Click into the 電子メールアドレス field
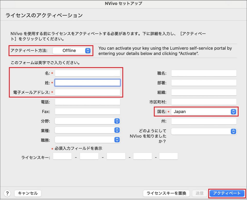The image size is (247, 200). 87,92
